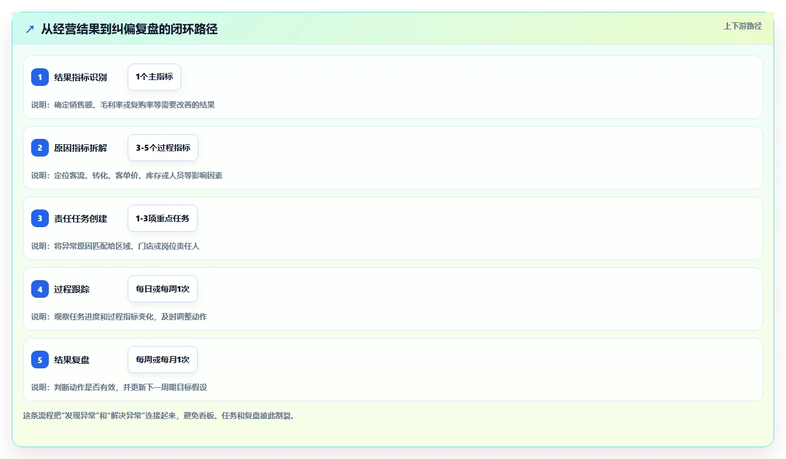Click the description about 区域、门店或岗位责任人
The height and width of the screenshot is (459, 786).
[x=115, y=246]
